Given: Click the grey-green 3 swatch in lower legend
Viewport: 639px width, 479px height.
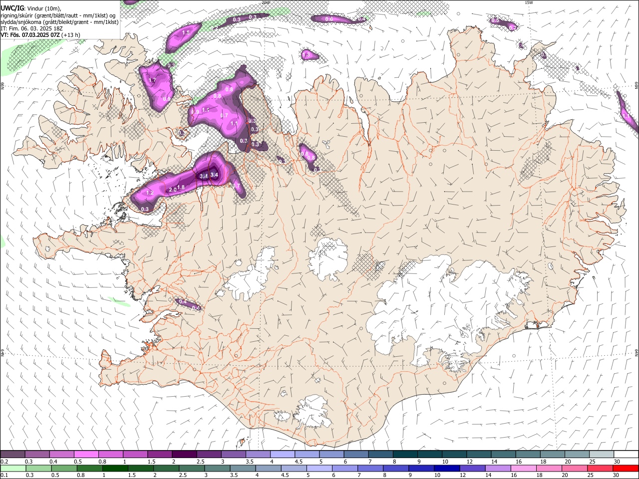Looking at the screenshot, I should click(x=217, y=468).
